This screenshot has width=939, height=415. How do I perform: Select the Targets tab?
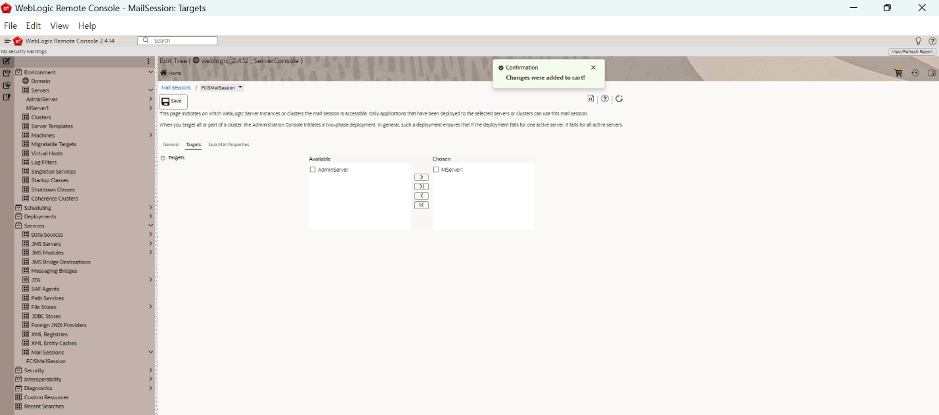click(193, 144)
